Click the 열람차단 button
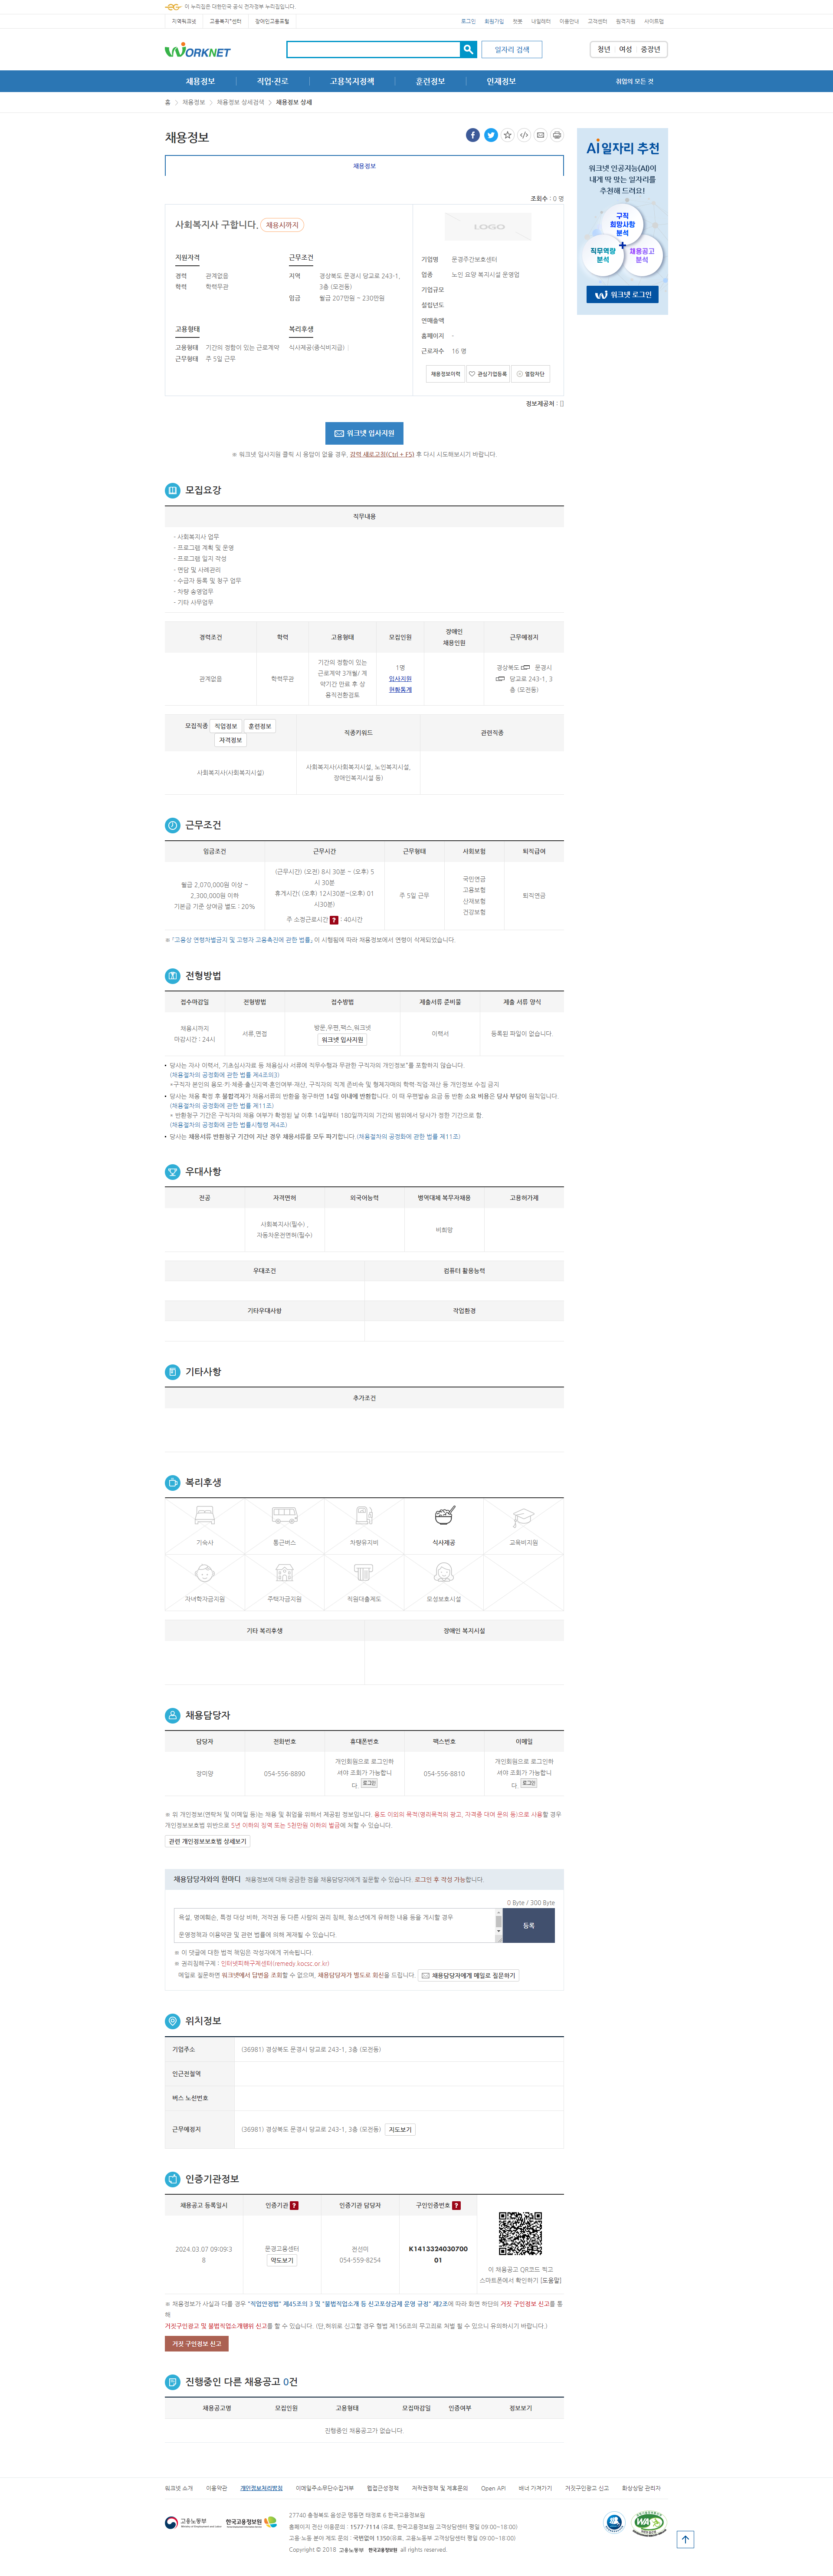The width and height of the screenshot is (833, 2576). pyautogui.click(x=530, y=374)
